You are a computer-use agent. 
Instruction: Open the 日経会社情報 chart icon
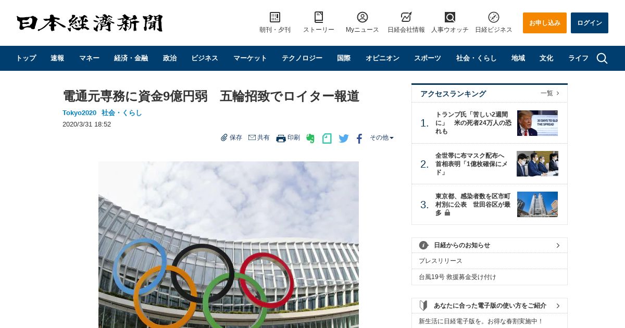[406, 17]
